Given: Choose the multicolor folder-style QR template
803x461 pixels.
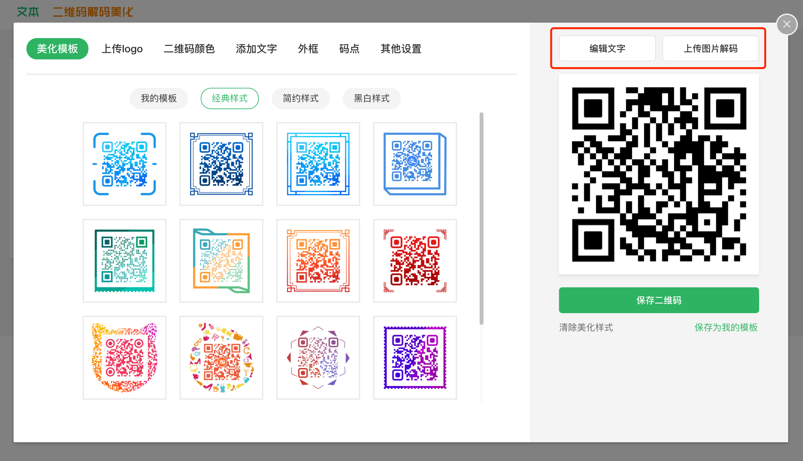Looking at the screenshot, I should coord(221,261).
